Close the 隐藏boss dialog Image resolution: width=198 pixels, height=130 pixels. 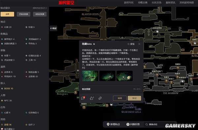pyautogui.click(x=139, y=44)
